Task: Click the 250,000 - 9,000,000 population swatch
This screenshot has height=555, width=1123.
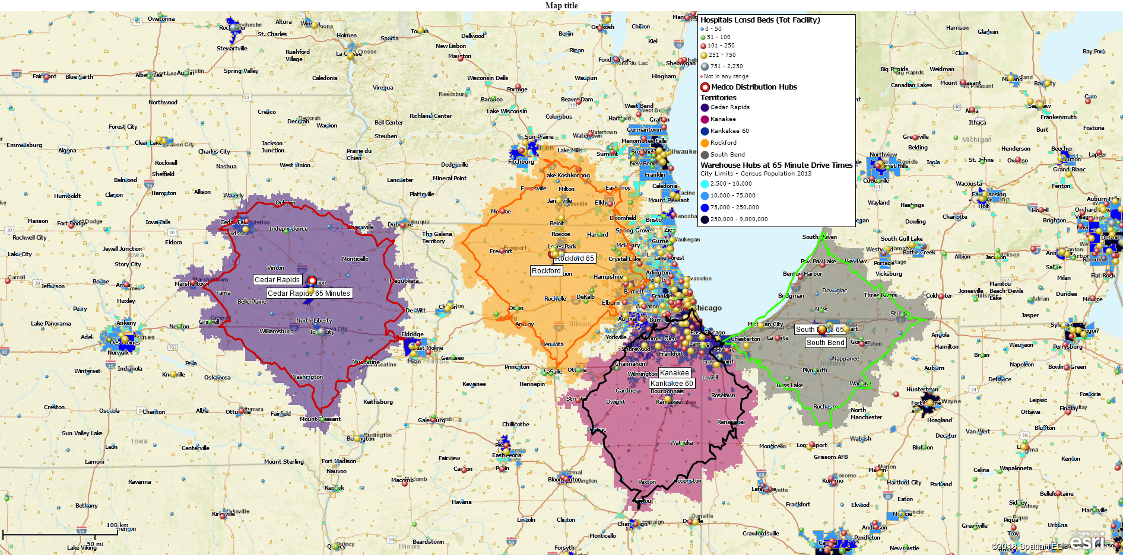Action: click(705, 219)
